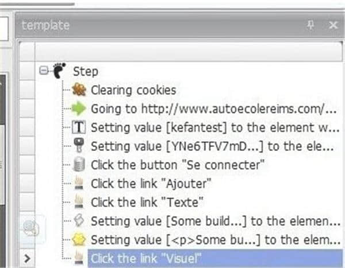
Task: Click the Se connecter button step icon
Action: pyautogui.click(x=79, y=165)
